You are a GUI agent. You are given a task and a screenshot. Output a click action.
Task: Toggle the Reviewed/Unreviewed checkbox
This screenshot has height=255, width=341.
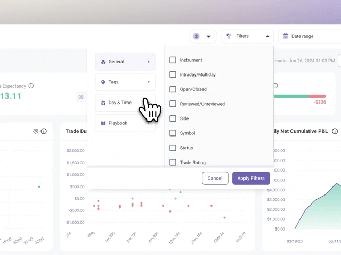click(173, 104)
